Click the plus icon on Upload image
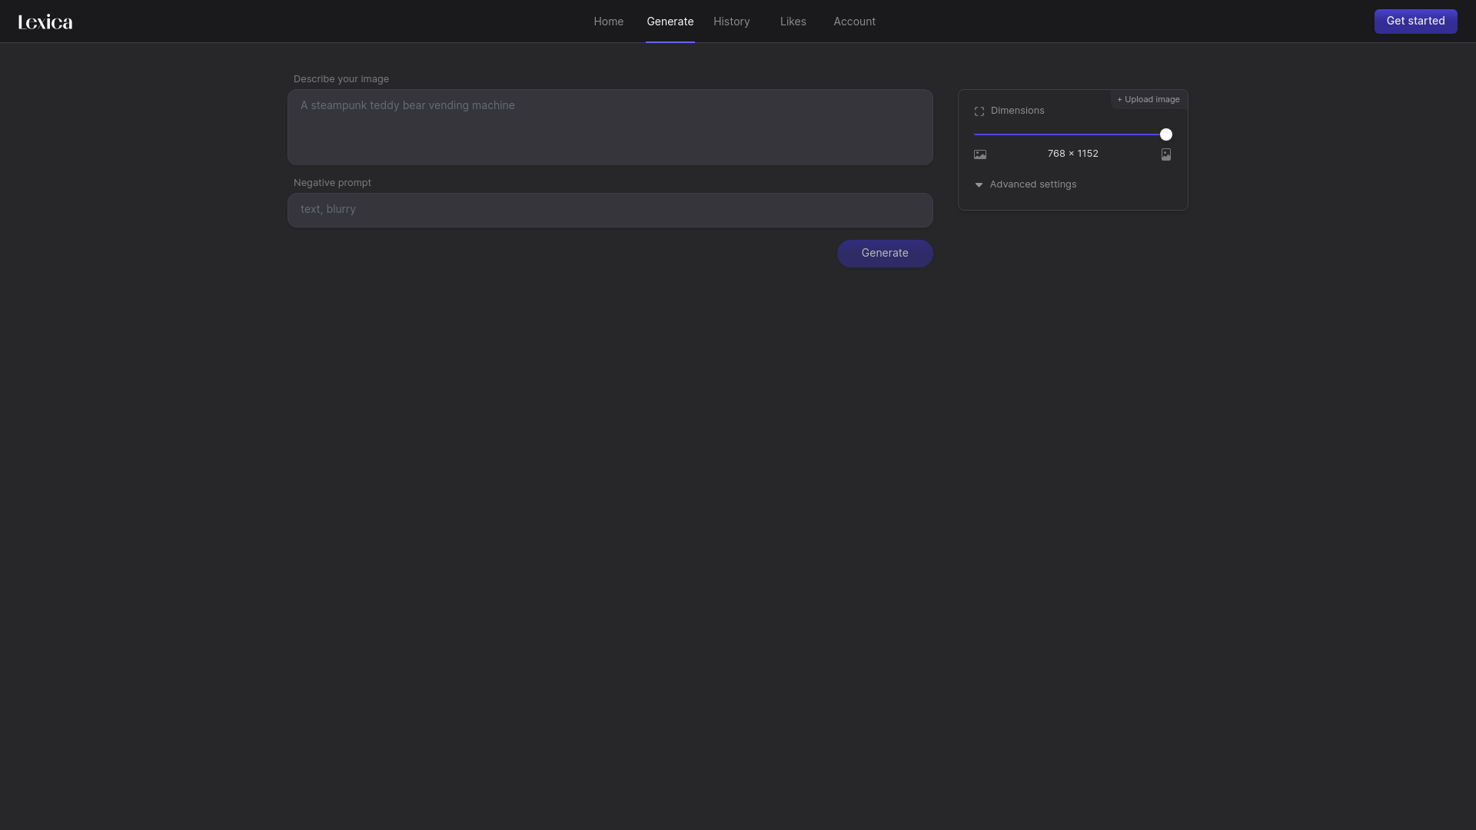Viewport: 1476px width, 830px height. [1119, 99]
